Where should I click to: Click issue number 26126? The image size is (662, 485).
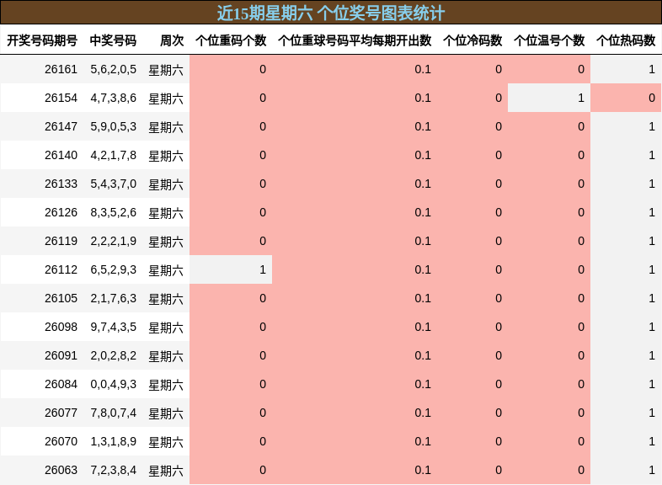click(x=61, y=212)
